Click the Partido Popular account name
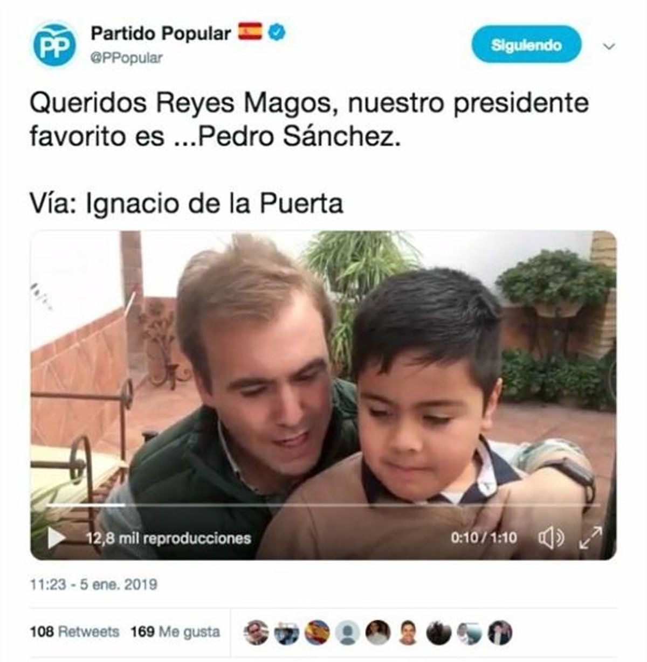This screenshot has width=647, height=662. pyautogui.click(x=161, y=33)
